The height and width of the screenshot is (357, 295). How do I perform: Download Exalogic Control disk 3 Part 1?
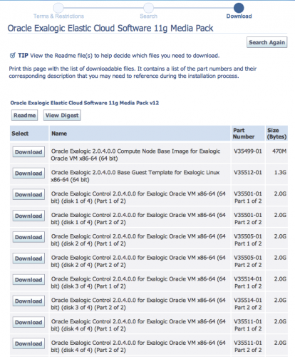[29, 280]
